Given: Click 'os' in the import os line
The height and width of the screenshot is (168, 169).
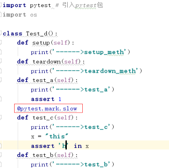Looking at the screenshot, I should 34,15.
